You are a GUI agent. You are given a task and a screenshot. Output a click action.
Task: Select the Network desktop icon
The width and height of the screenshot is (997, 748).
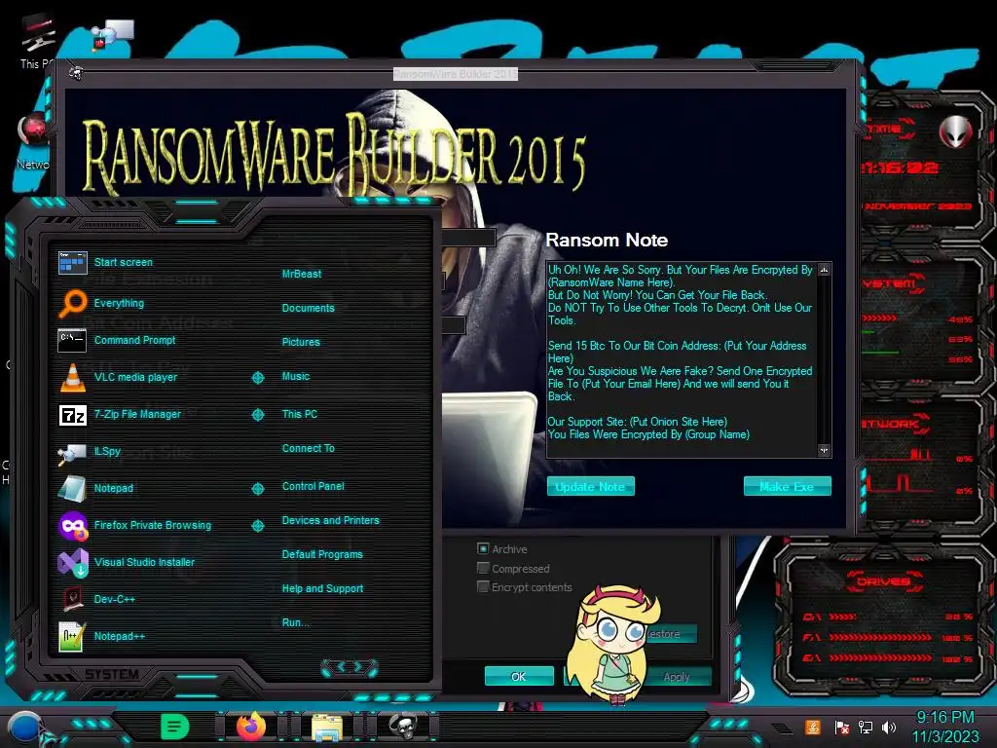[33, 141]
